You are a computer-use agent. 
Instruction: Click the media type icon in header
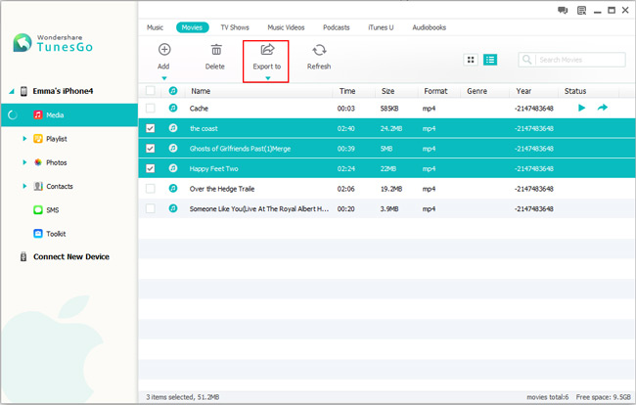(x=173, y=91)
